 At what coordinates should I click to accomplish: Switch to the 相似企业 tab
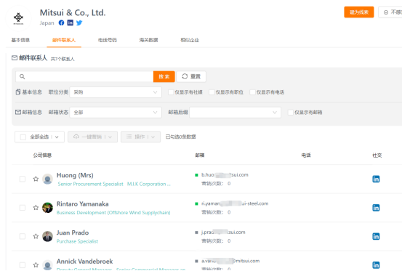pyautogui.click(x=190, y=40)
